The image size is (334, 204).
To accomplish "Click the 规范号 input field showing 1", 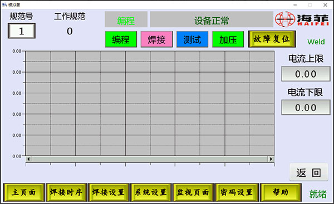I will click(x=22, y=31).
